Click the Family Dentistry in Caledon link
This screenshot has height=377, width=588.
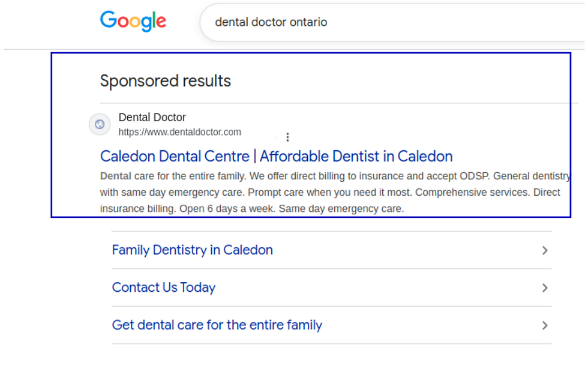click(192, 250)
